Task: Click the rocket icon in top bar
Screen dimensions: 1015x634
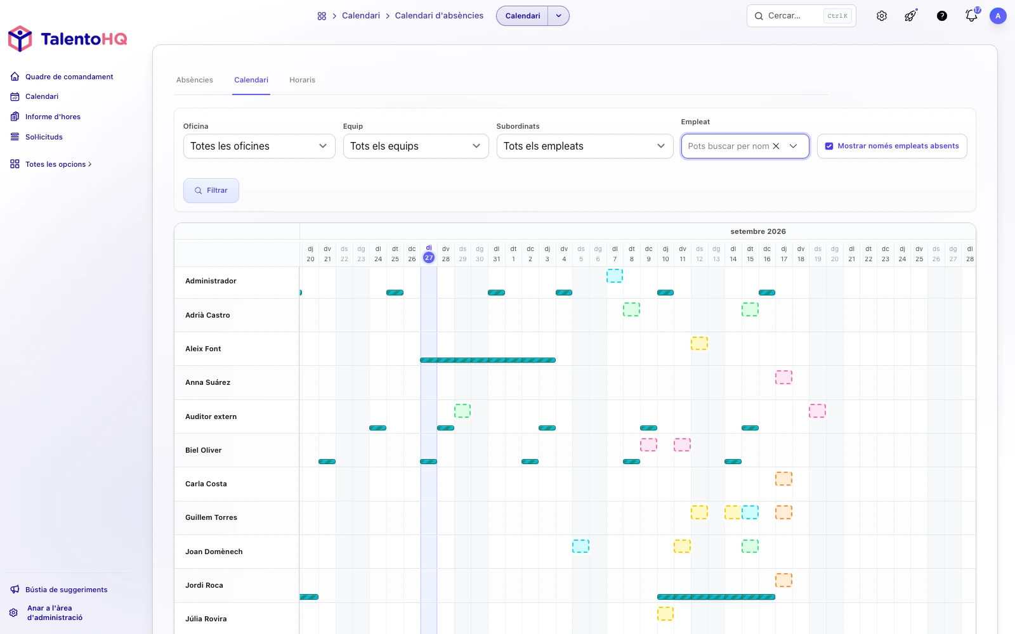Action: pyautogui.click(x=911, y=16)
